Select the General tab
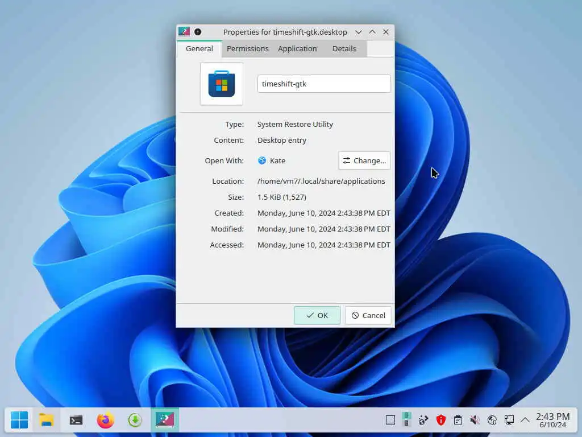The image size is (582, 437). (199, 49)
